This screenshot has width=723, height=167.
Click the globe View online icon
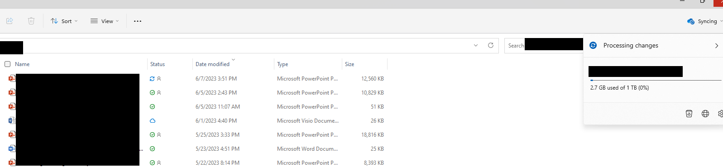705,114
